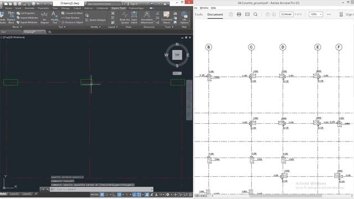Toggle ortho mode in status bar
Screen dimensions: 354x199
[114, 195]
